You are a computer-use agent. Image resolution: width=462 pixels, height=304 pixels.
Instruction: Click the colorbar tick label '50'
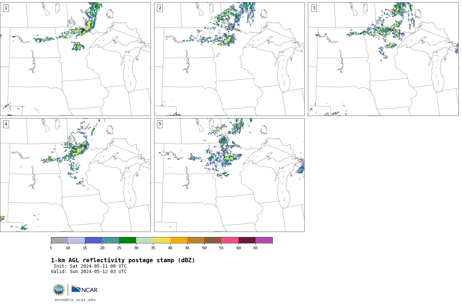[204, 248]
